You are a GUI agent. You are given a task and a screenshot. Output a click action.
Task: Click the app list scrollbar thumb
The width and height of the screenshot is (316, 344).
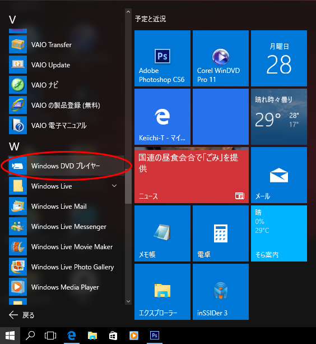coord(128,186)
